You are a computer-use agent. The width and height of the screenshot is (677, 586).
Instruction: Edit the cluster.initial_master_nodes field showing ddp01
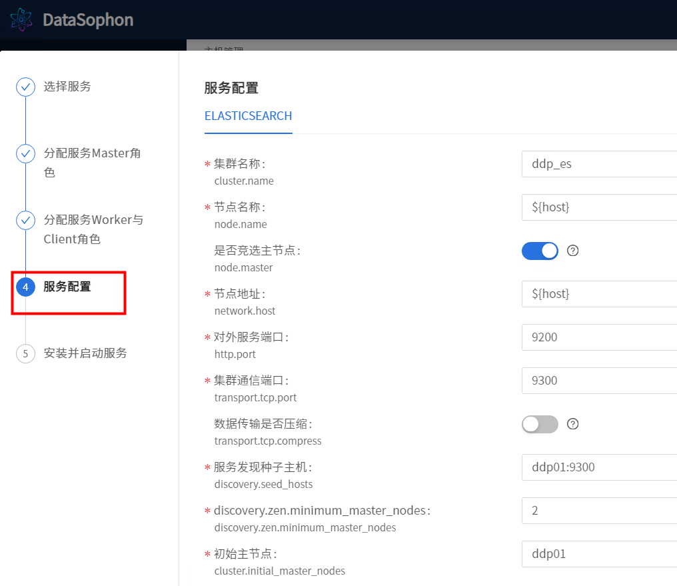tap(599, 553)
